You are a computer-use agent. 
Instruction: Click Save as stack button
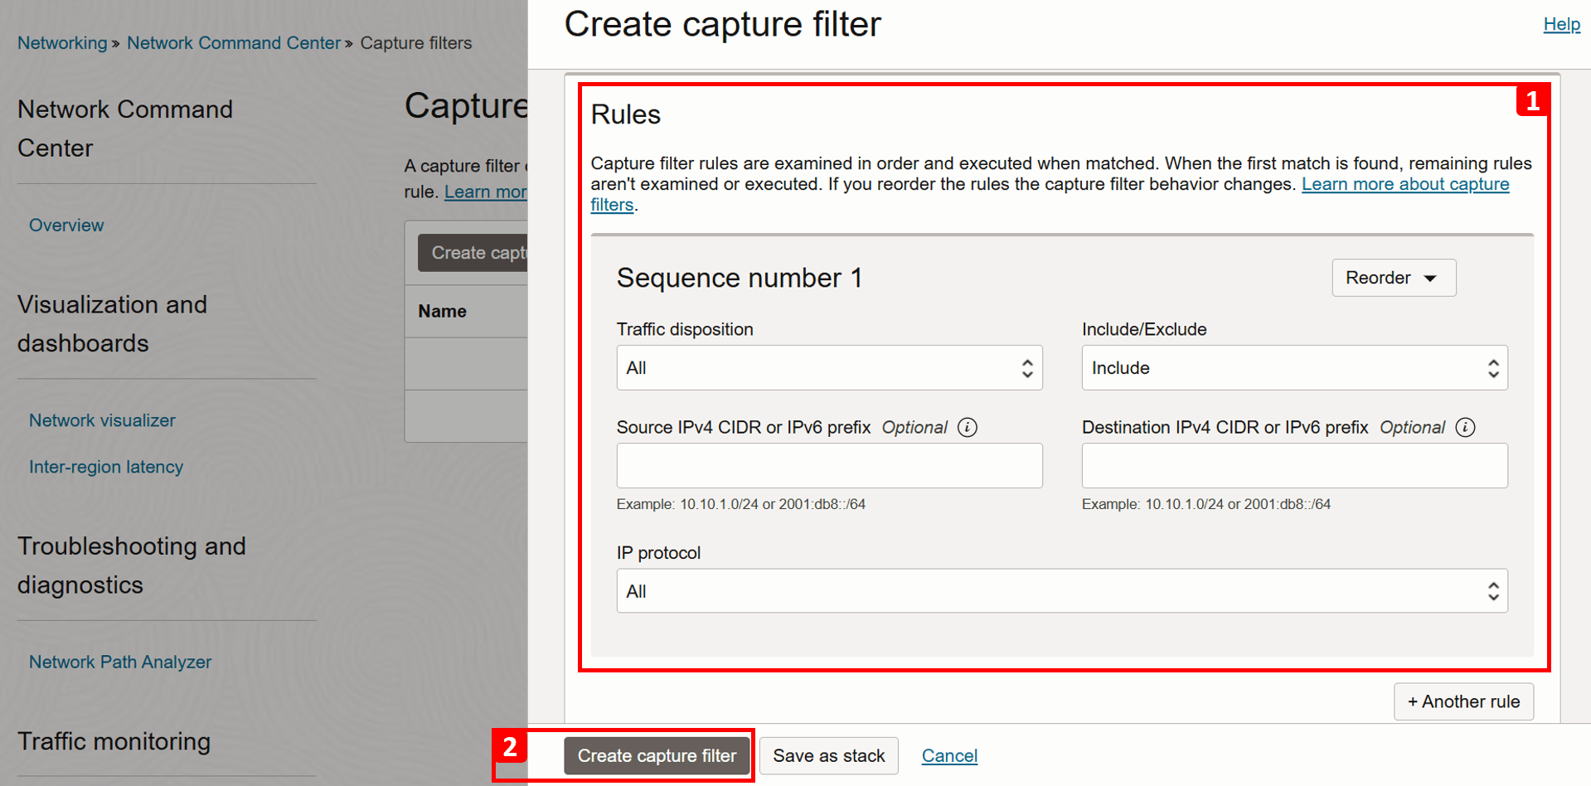click(x=829, y=756)
